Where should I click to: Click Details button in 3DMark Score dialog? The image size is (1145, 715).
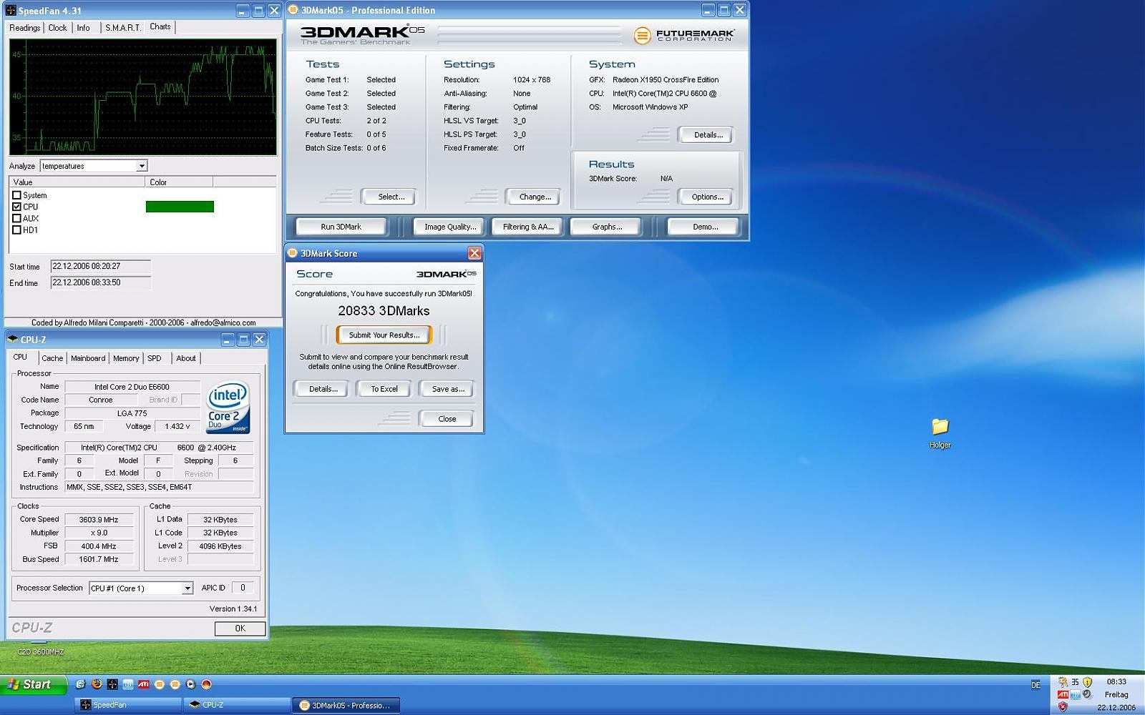point(323,389)
